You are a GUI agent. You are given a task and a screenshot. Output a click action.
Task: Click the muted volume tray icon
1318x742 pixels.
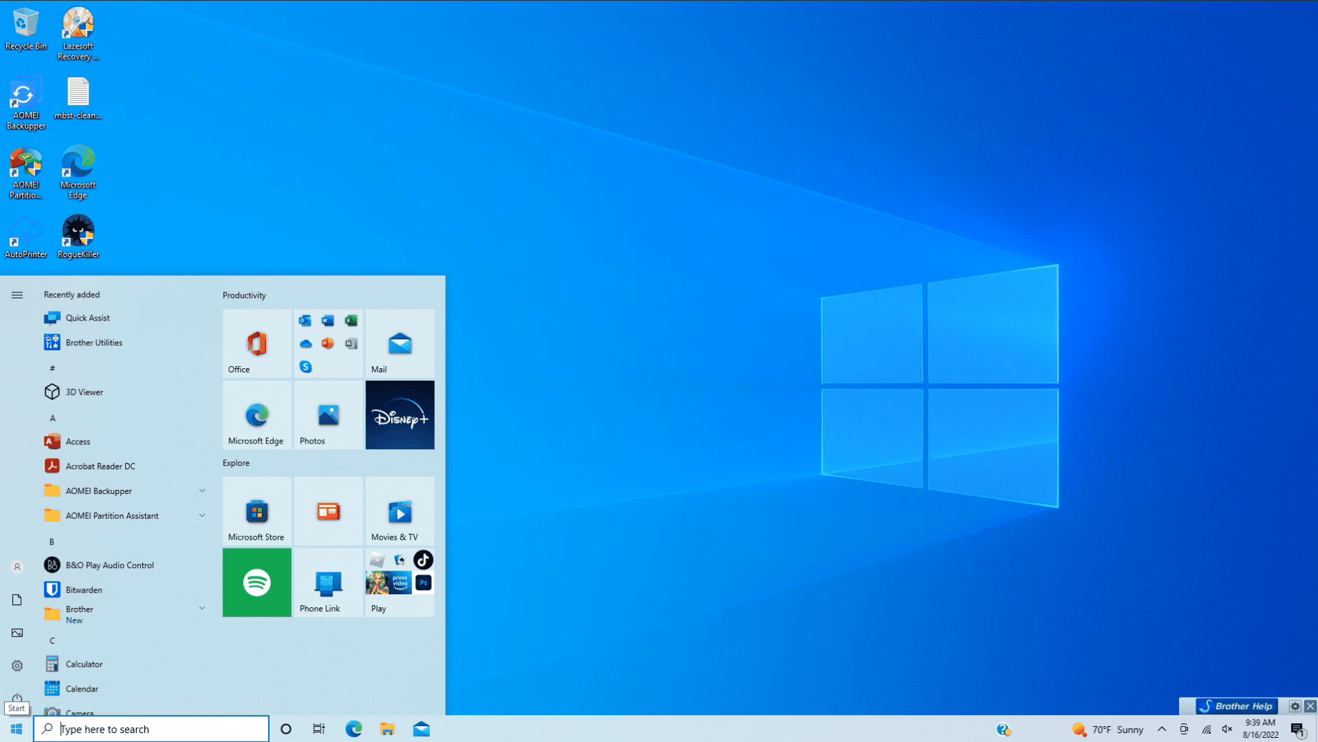(x=1227, y=730)
